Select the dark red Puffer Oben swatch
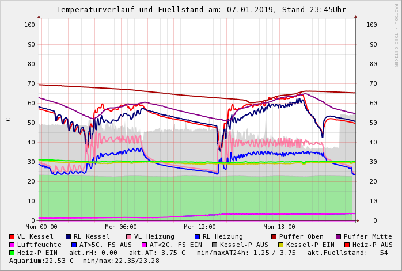402x271 pixels. tap(274, 236)
